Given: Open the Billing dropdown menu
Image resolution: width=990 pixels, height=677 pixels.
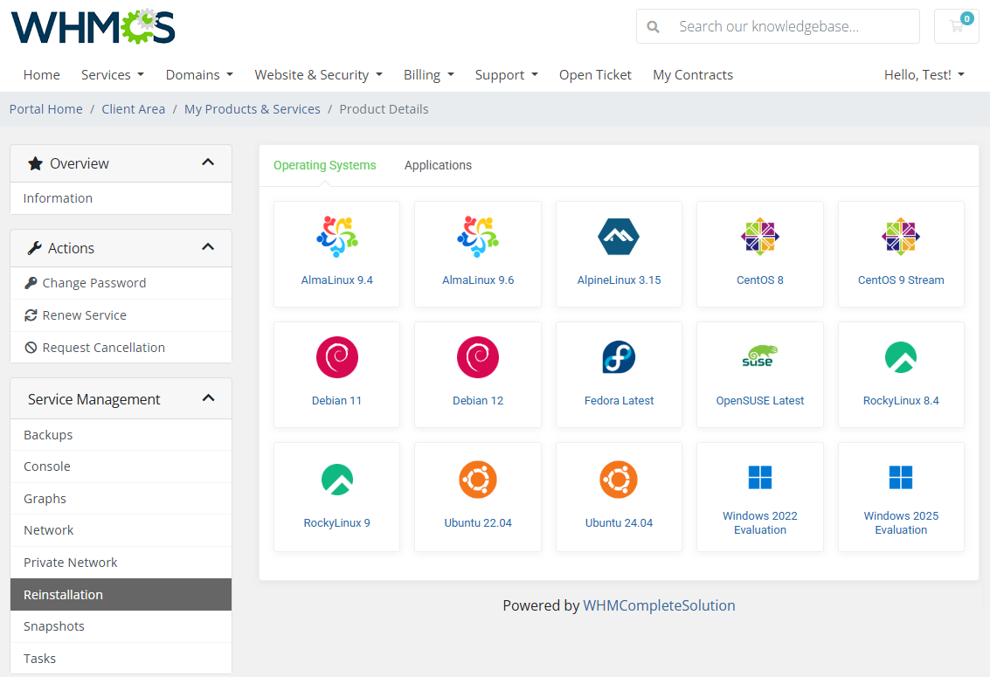Looking at the screenshot, I should tap(428, 75).
